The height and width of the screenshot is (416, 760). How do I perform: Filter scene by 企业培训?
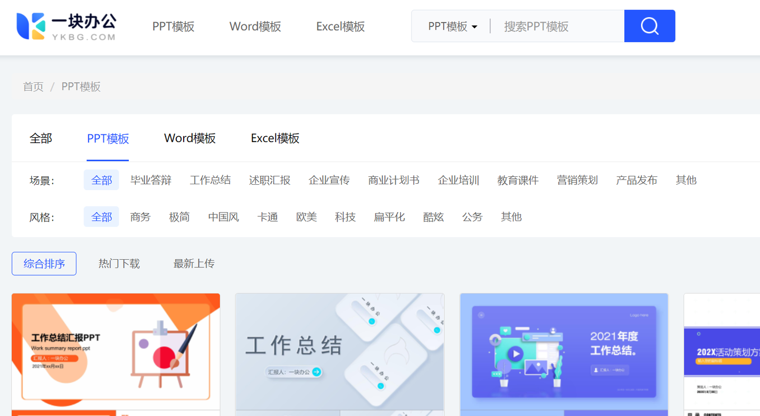[458, 180]
